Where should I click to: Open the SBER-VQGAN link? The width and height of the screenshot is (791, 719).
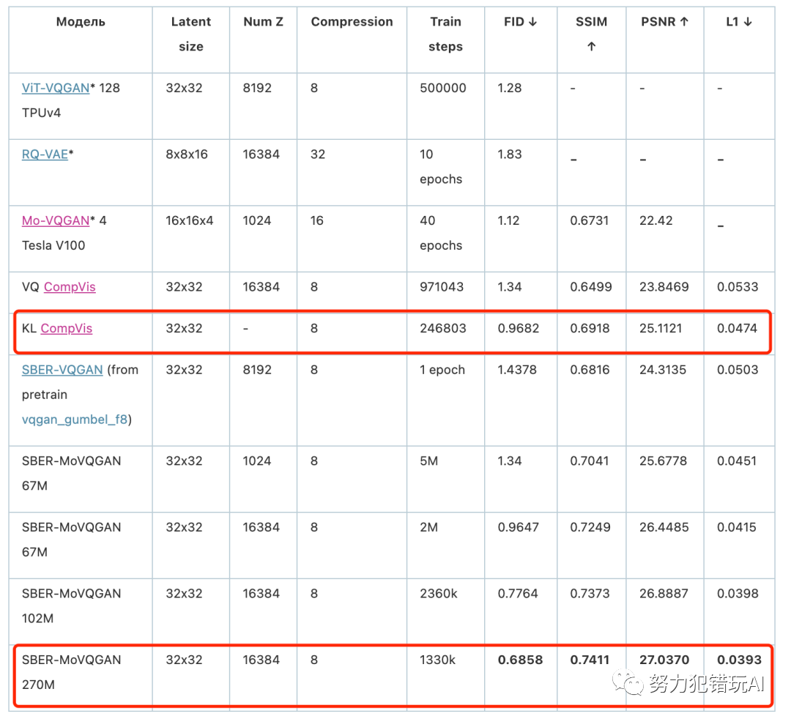pos(62,370)
